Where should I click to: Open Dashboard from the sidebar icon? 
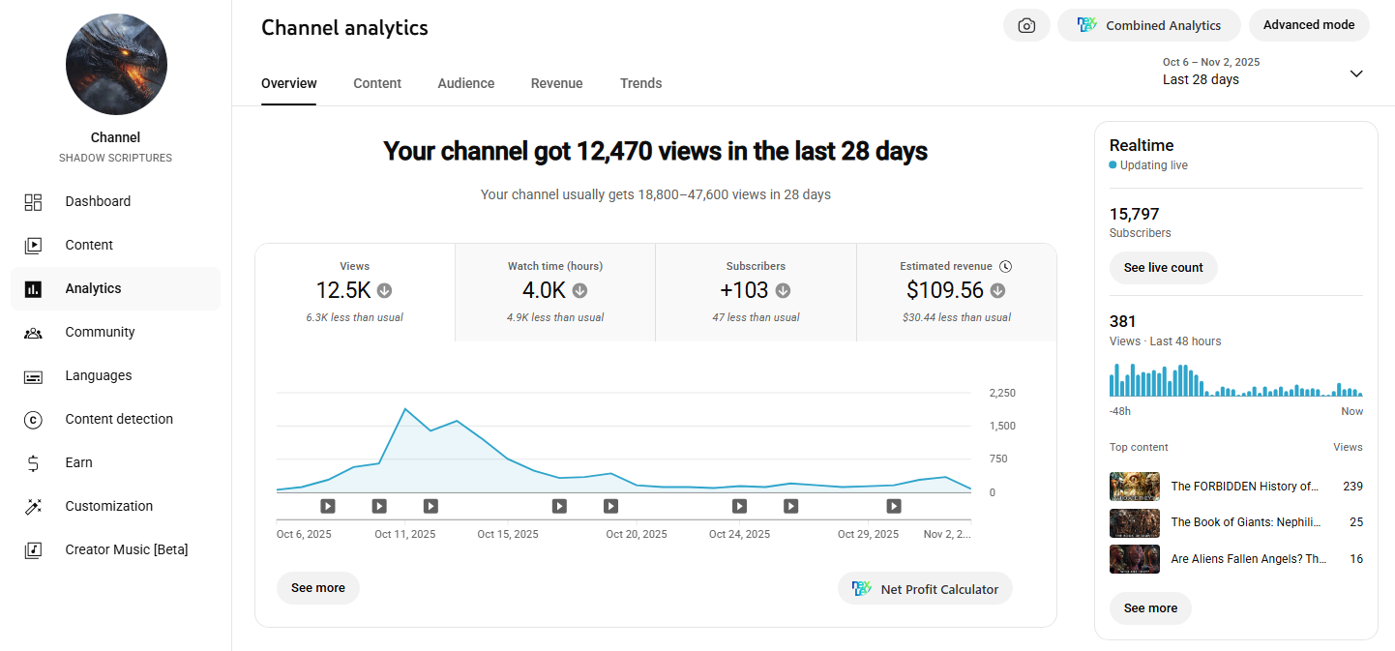tap(33, 202)
